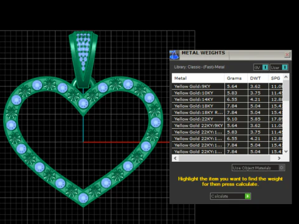The height and width of the screenshot is (224, 299).
Task: Click the horizontal scroll-right arrow
Action: click(x=279, y=158)
